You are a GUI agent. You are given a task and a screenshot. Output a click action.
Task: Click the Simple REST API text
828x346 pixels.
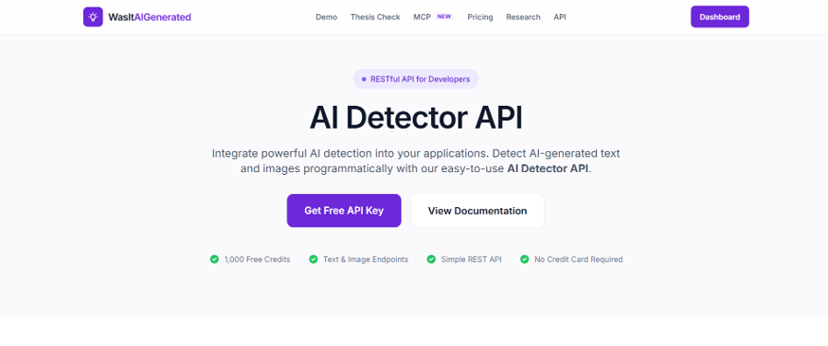pyautogui.click(x=471, y=259)
